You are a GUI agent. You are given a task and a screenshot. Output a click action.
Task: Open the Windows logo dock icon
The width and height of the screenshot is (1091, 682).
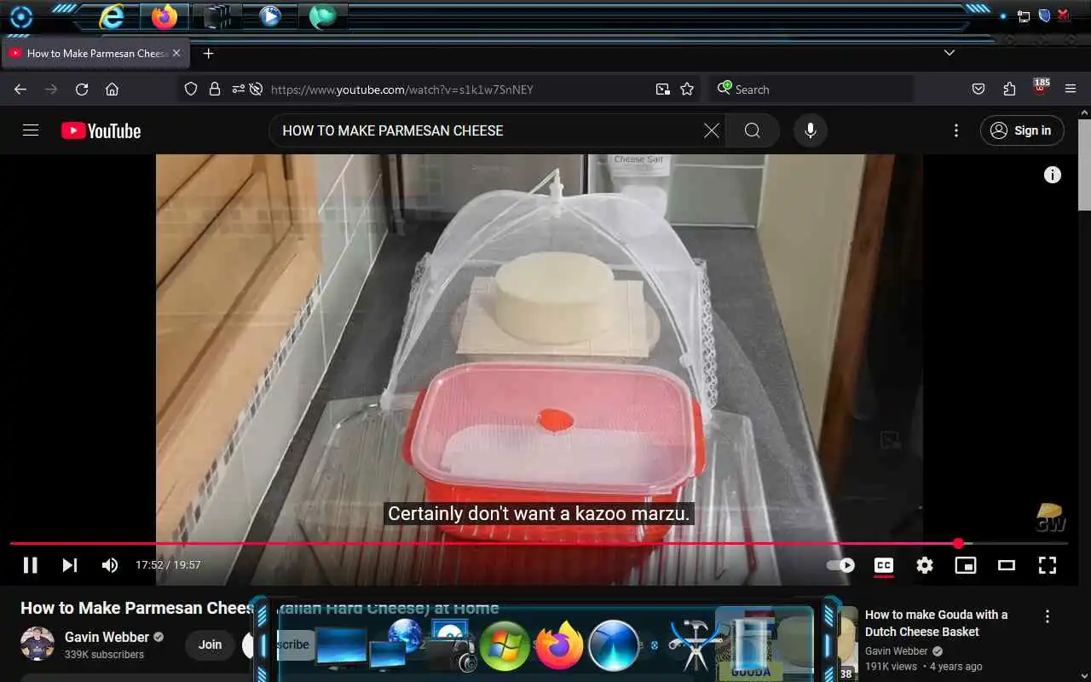point(505,645)
